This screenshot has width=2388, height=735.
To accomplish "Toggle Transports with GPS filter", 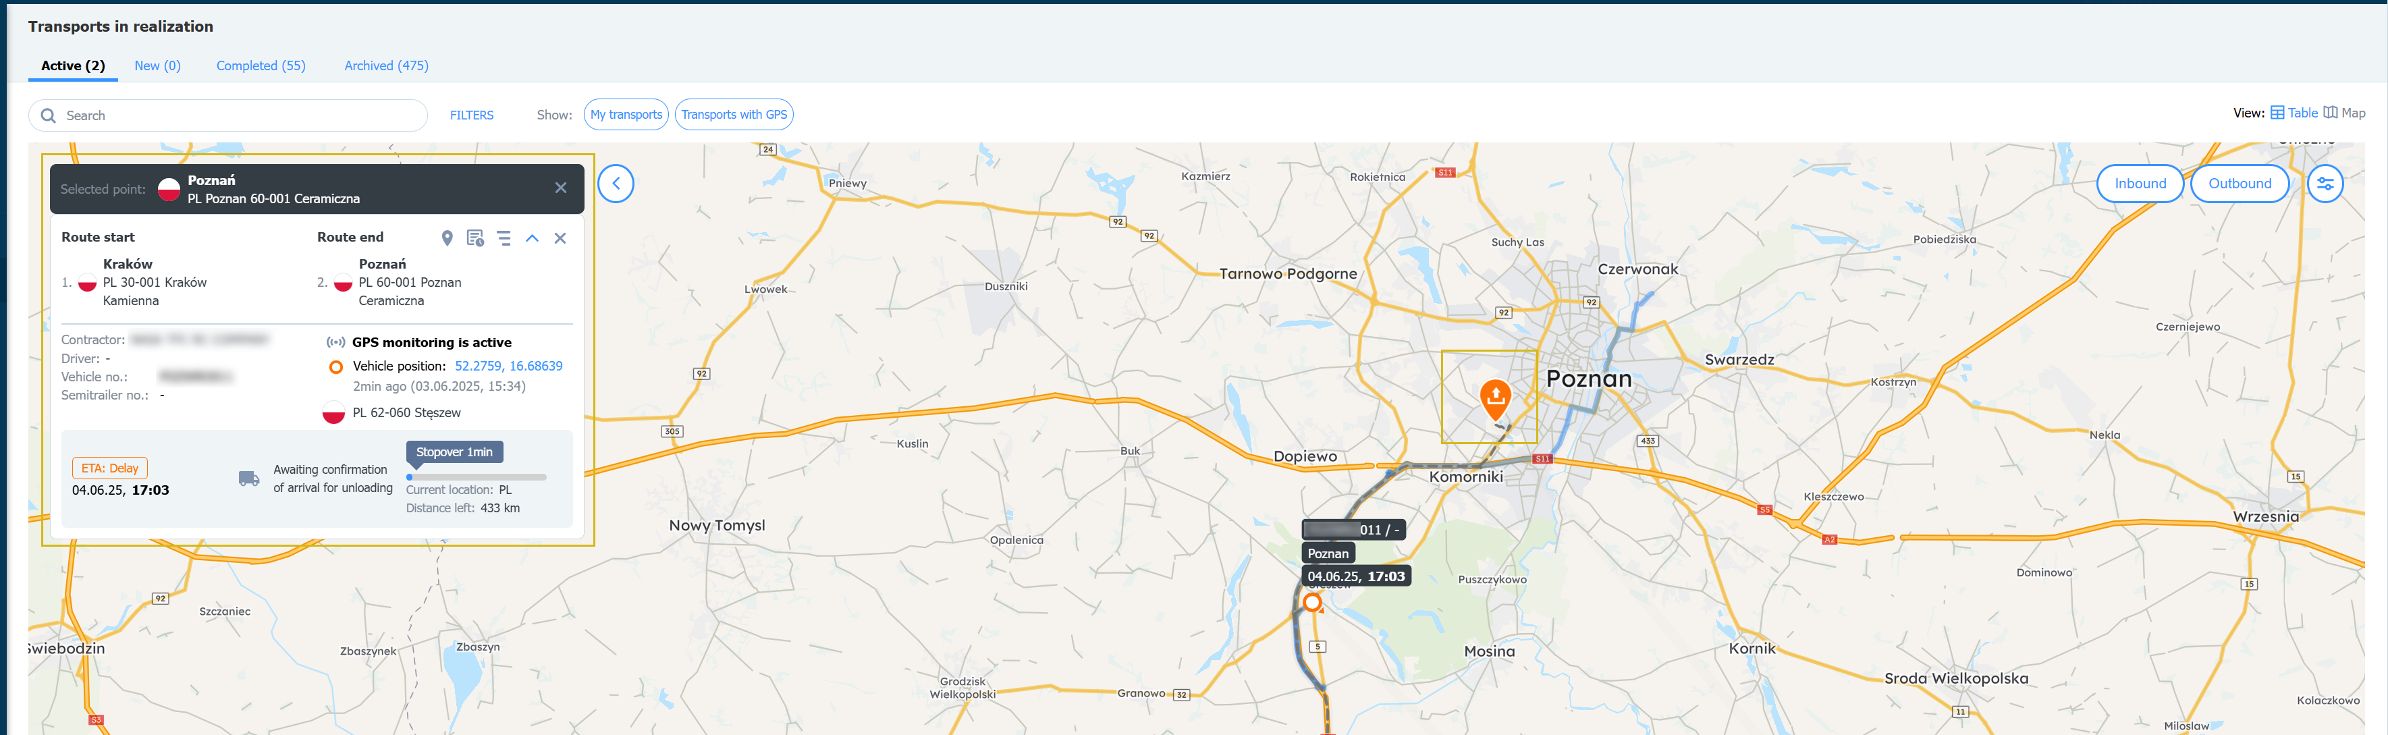I will [733, 115].
